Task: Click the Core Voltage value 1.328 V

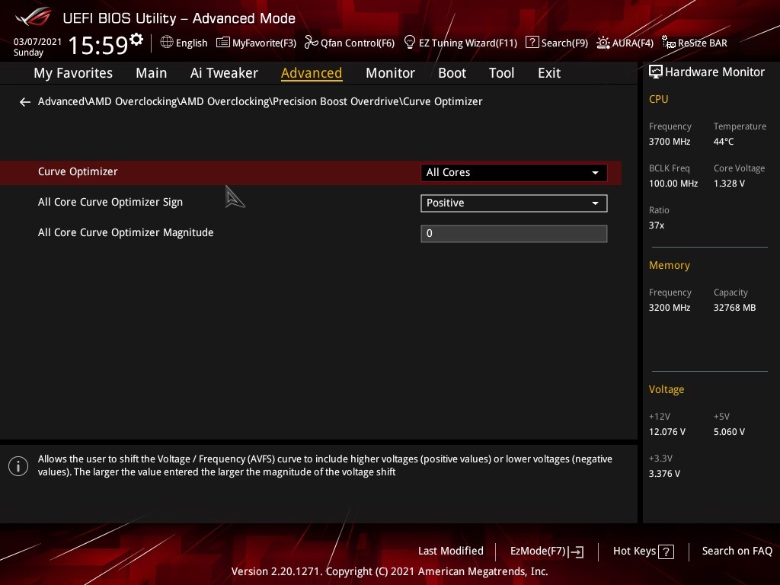Action: (729, 184)
